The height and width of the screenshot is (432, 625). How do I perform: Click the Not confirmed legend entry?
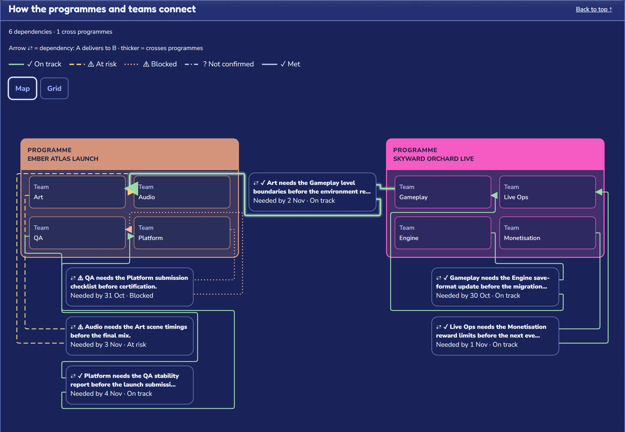coord(219,64)
